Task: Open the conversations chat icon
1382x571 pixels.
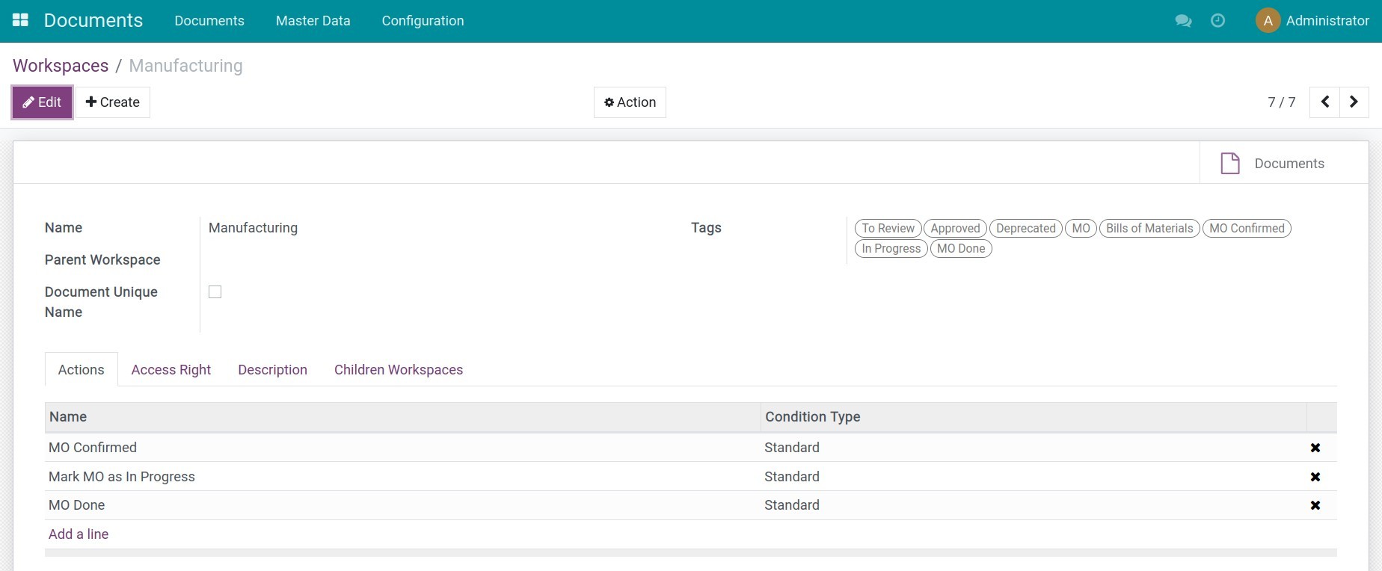Action: [1183, 21]
